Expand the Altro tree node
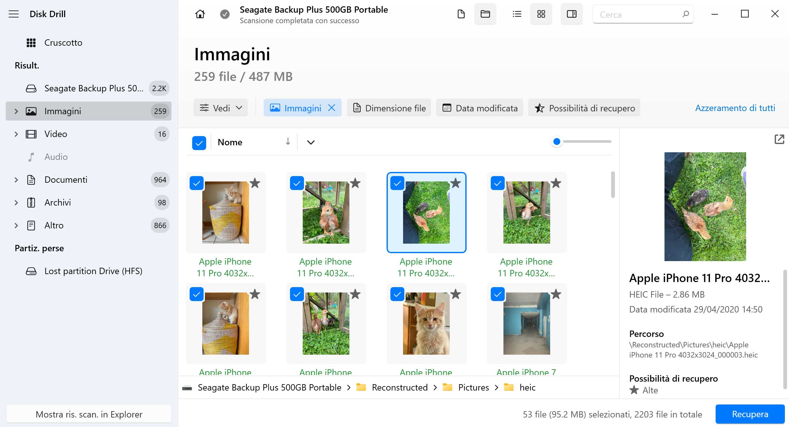The height and width of the screenshot is (427, 789). click(x=16, y=225)
